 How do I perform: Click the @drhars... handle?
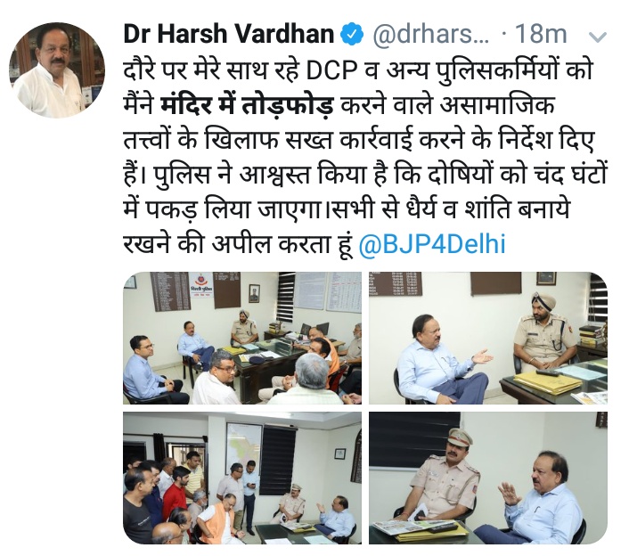click(x=431, y=35)
